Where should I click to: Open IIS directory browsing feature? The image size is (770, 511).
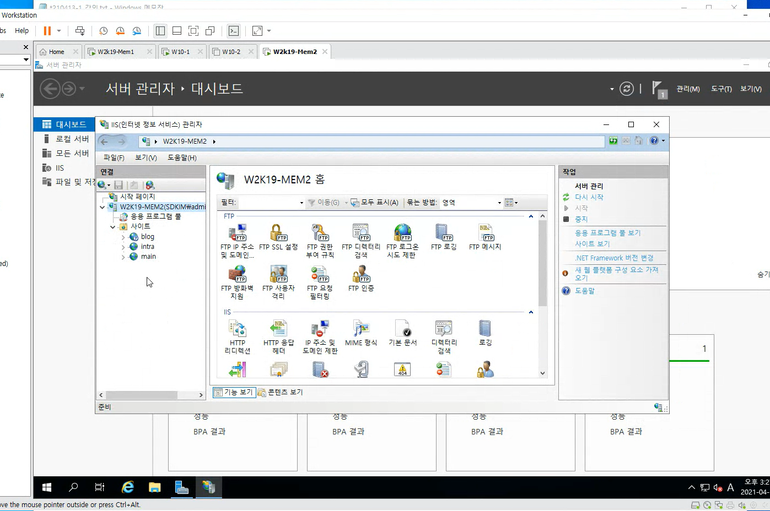click(x=444, y=336)
